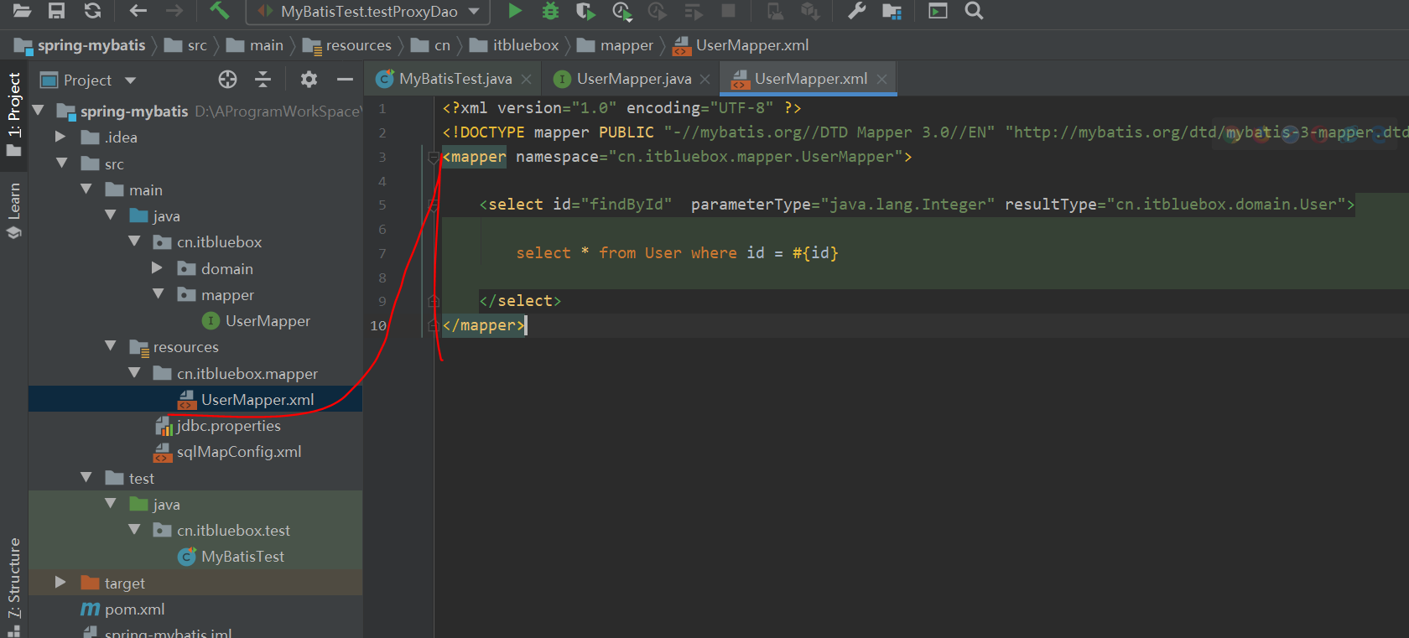
Task: Collapse the resources folder arrow
Action: [111, 346]
